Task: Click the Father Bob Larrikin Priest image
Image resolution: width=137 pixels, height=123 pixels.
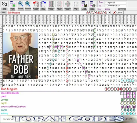Action: coord(20,56)
